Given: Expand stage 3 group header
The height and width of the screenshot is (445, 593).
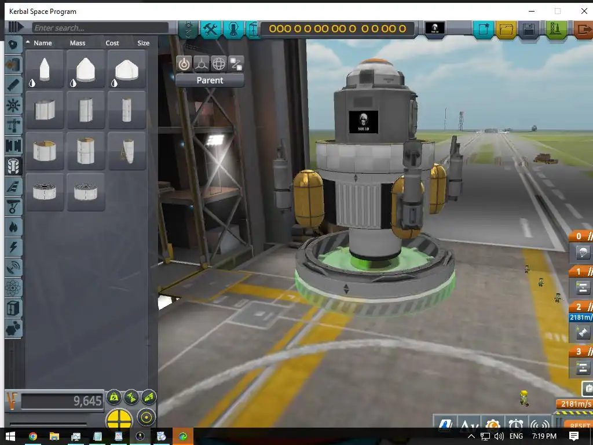Looking at the screenshot, I should (581, 352).
